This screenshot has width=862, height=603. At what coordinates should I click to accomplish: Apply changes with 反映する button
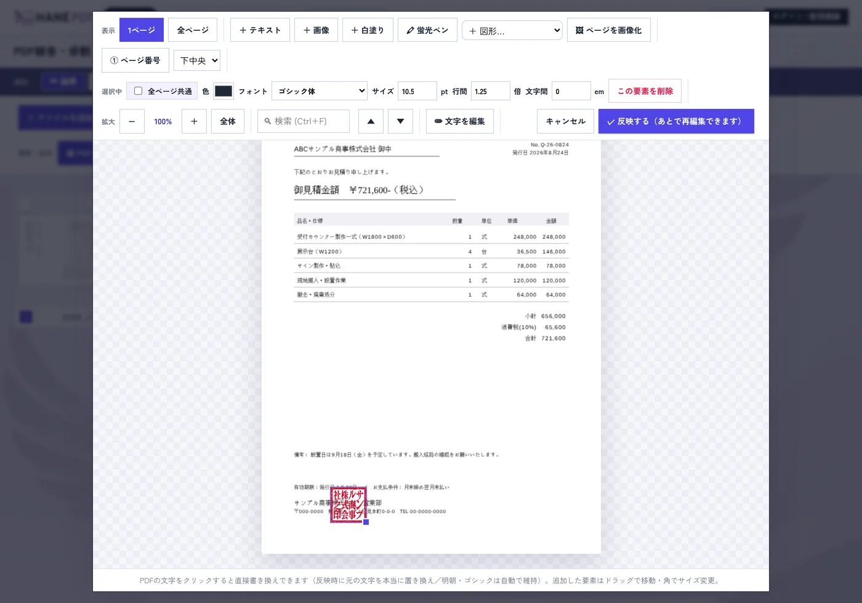676,121
